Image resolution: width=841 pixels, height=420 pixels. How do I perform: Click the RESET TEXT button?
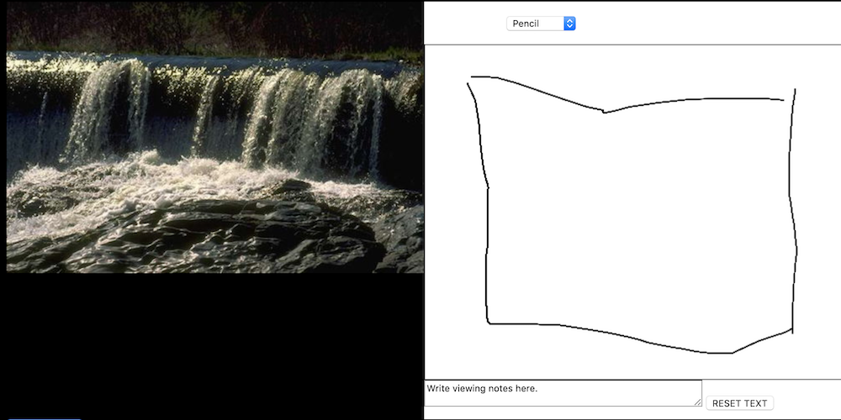click(x=739, y=403)
